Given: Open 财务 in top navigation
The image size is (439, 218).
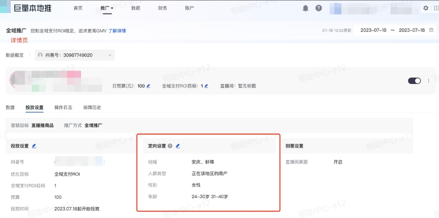Looking at the screenshot, I should tap(162, 8).
